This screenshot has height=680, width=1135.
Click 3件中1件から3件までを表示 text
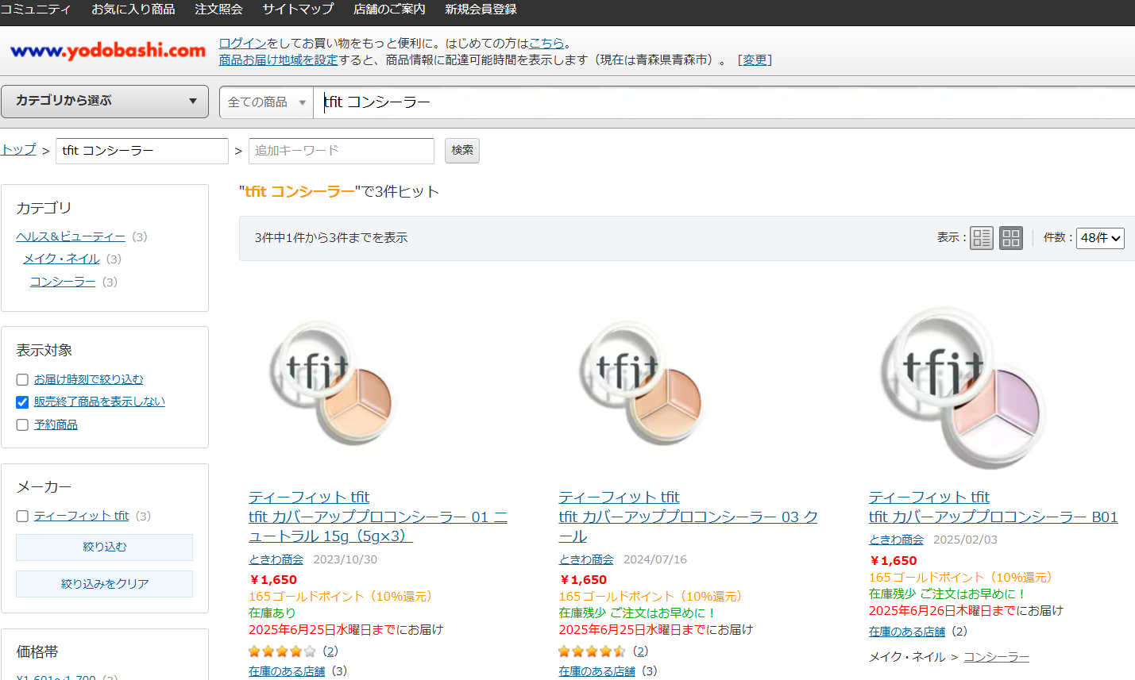tap(331, 238)
